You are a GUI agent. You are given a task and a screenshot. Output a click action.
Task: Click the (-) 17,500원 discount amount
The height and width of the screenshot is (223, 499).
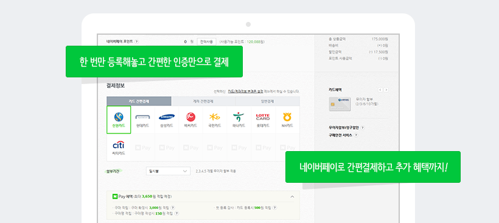tap(379, 52)
